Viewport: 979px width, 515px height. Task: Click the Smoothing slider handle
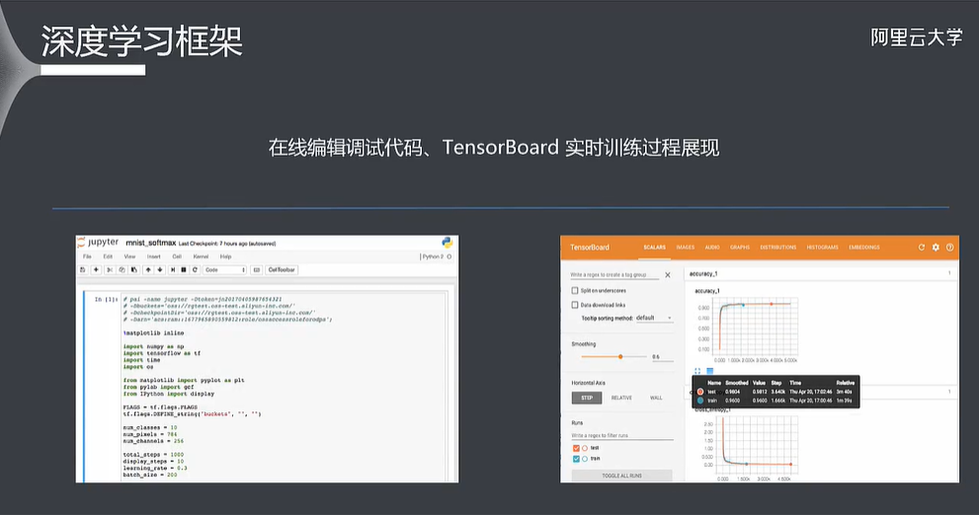coord(620,356)
